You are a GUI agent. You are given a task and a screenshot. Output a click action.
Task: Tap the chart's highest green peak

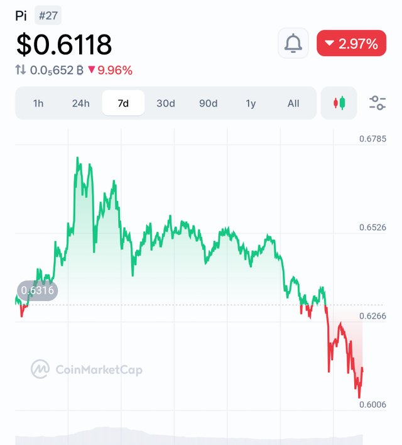click(78, 159)
